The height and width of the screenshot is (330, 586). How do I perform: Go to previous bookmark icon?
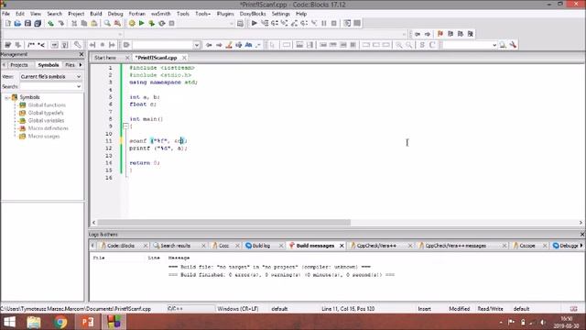[450, 34]
